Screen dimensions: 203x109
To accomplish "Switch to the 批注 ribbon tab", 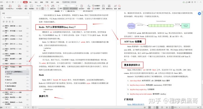I will 36,2.
